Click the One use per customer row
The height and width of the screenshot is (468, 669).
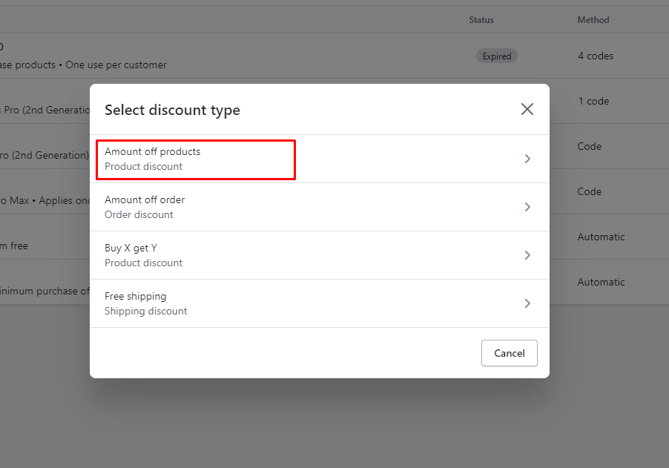(x=111, y=65)
